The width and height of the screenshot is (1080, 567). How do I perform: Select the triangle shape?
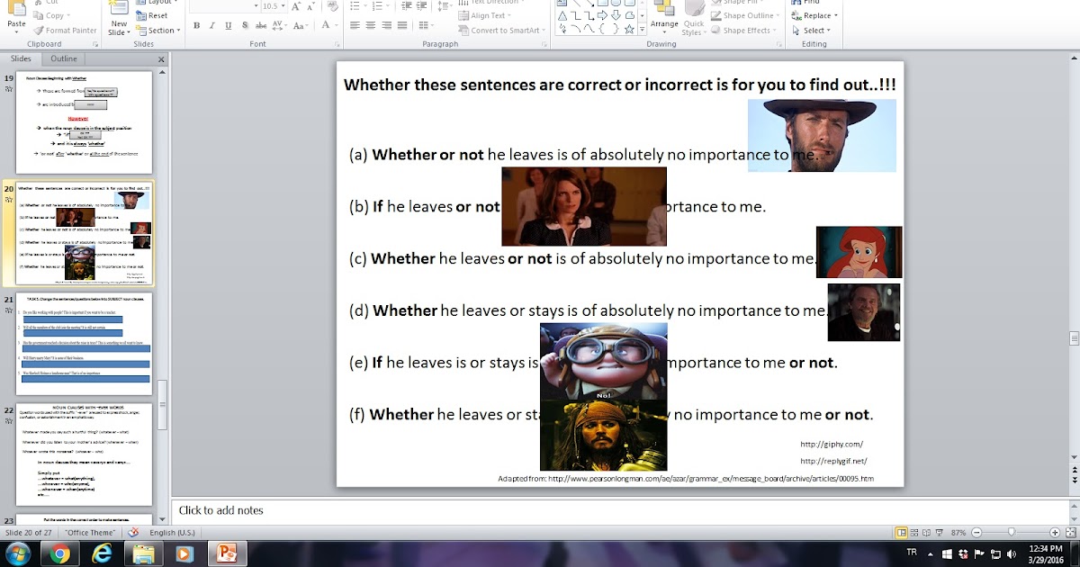click(562, 15)
